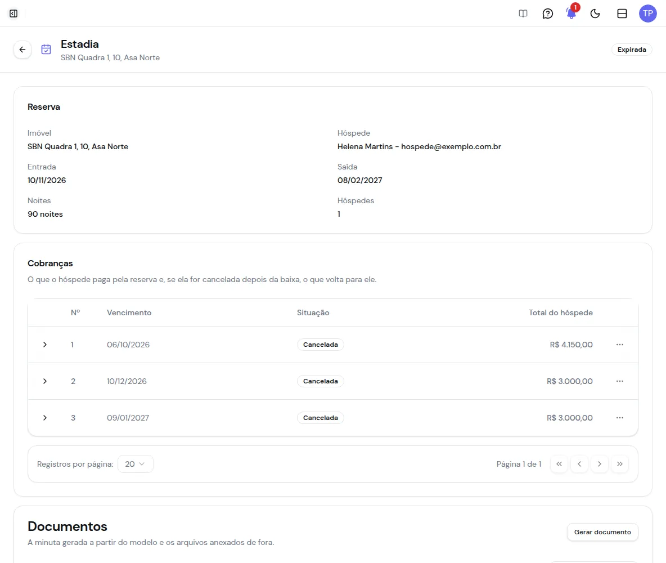The width and height of the screenshot is (666, 563).
Task: Go to the next page
Action: click(x=599, y=464)
